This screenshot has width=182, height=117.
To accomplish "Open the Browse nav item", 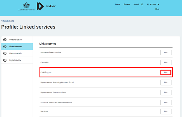I will [x=127, y=4].
